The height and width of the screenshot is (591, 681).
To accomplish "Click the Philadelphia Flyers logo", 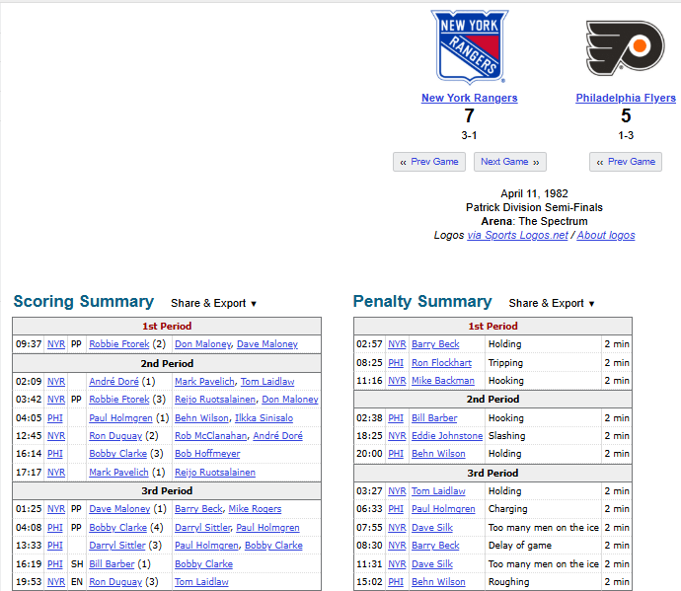I will coord(626,48).
